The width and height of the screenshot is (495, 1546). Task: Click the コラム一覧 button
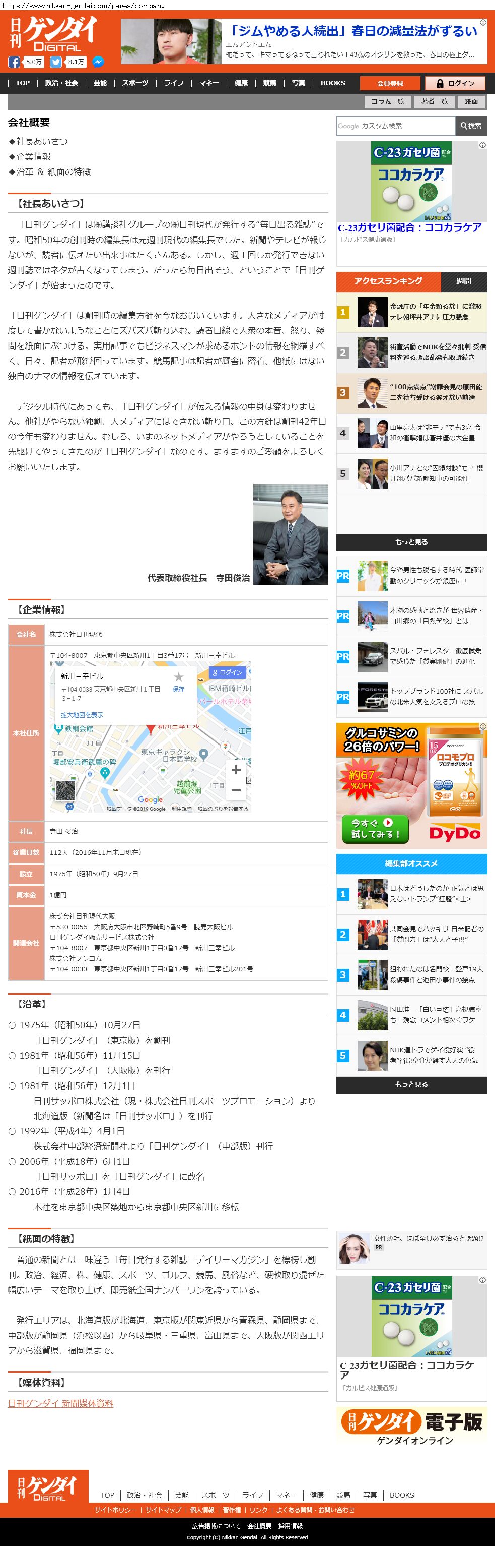pos(388,101)
